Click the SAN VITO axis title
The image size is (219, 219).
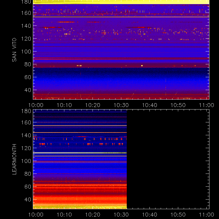pyautogui.click(x=14, y=50)
